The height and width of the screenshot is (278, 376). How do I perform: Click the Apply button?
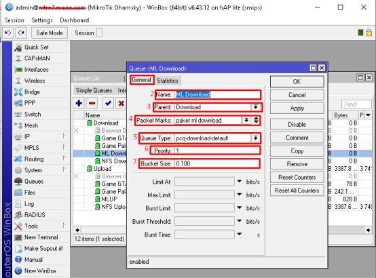297,108
